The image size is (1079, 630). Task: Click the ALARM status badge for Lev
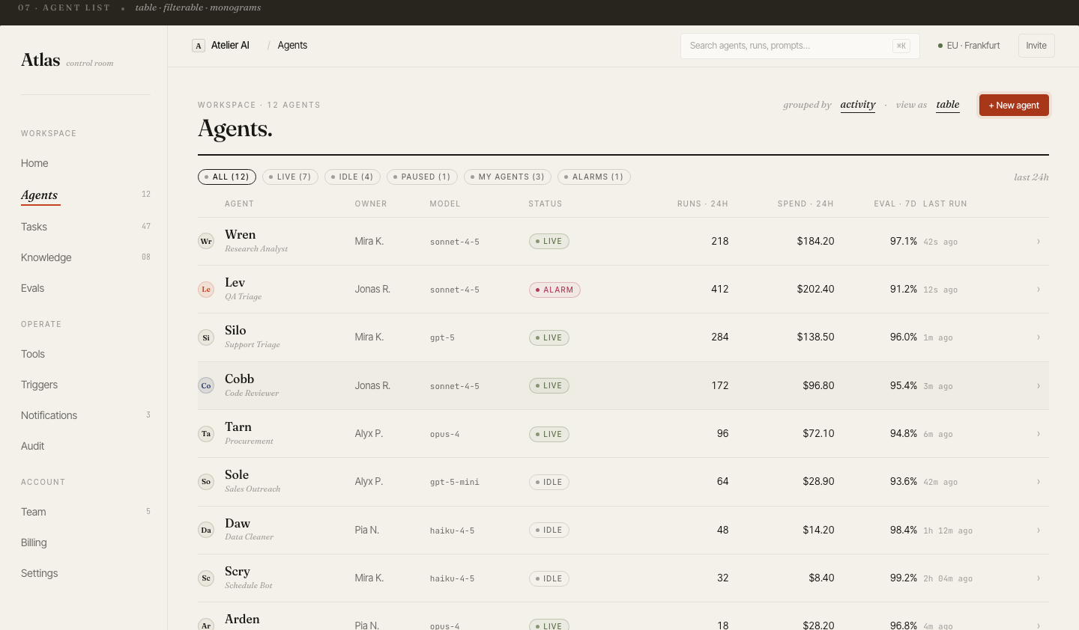(x=555, y=290)
